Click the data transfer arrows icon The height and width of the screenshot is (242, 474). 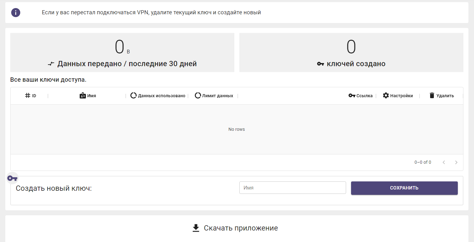tap(51, 64)
